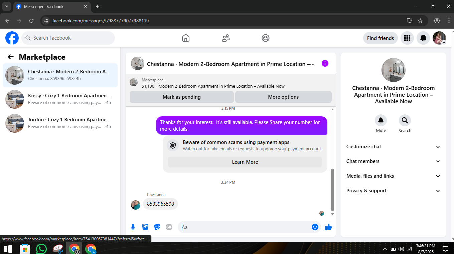Open the Jordoo Cozy 1-Bedroom conversation

click(60, 123)
